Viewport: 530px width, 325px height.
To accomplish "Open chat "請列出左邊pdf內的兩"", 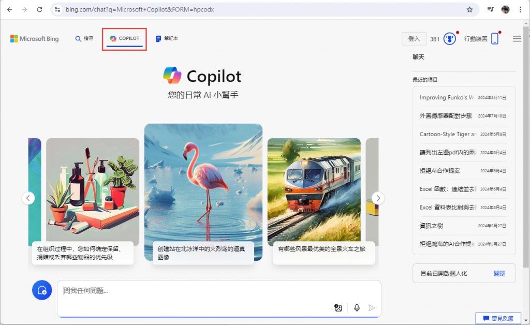I will pyautogui.click(x=463, y=152).
